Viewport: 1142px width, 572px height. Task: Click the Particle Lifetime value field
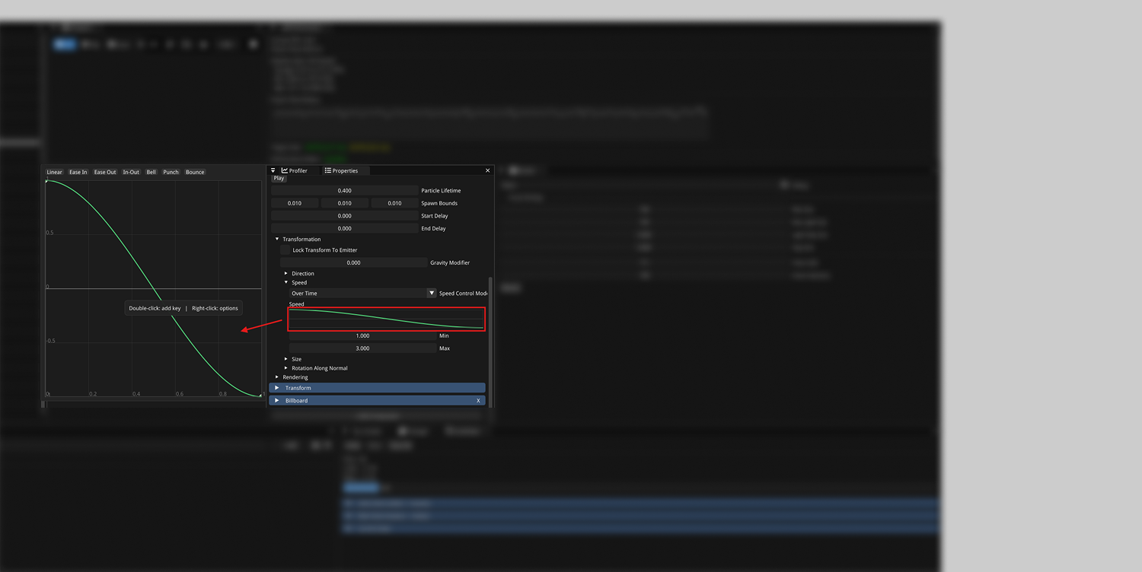[x=345, y=190]
